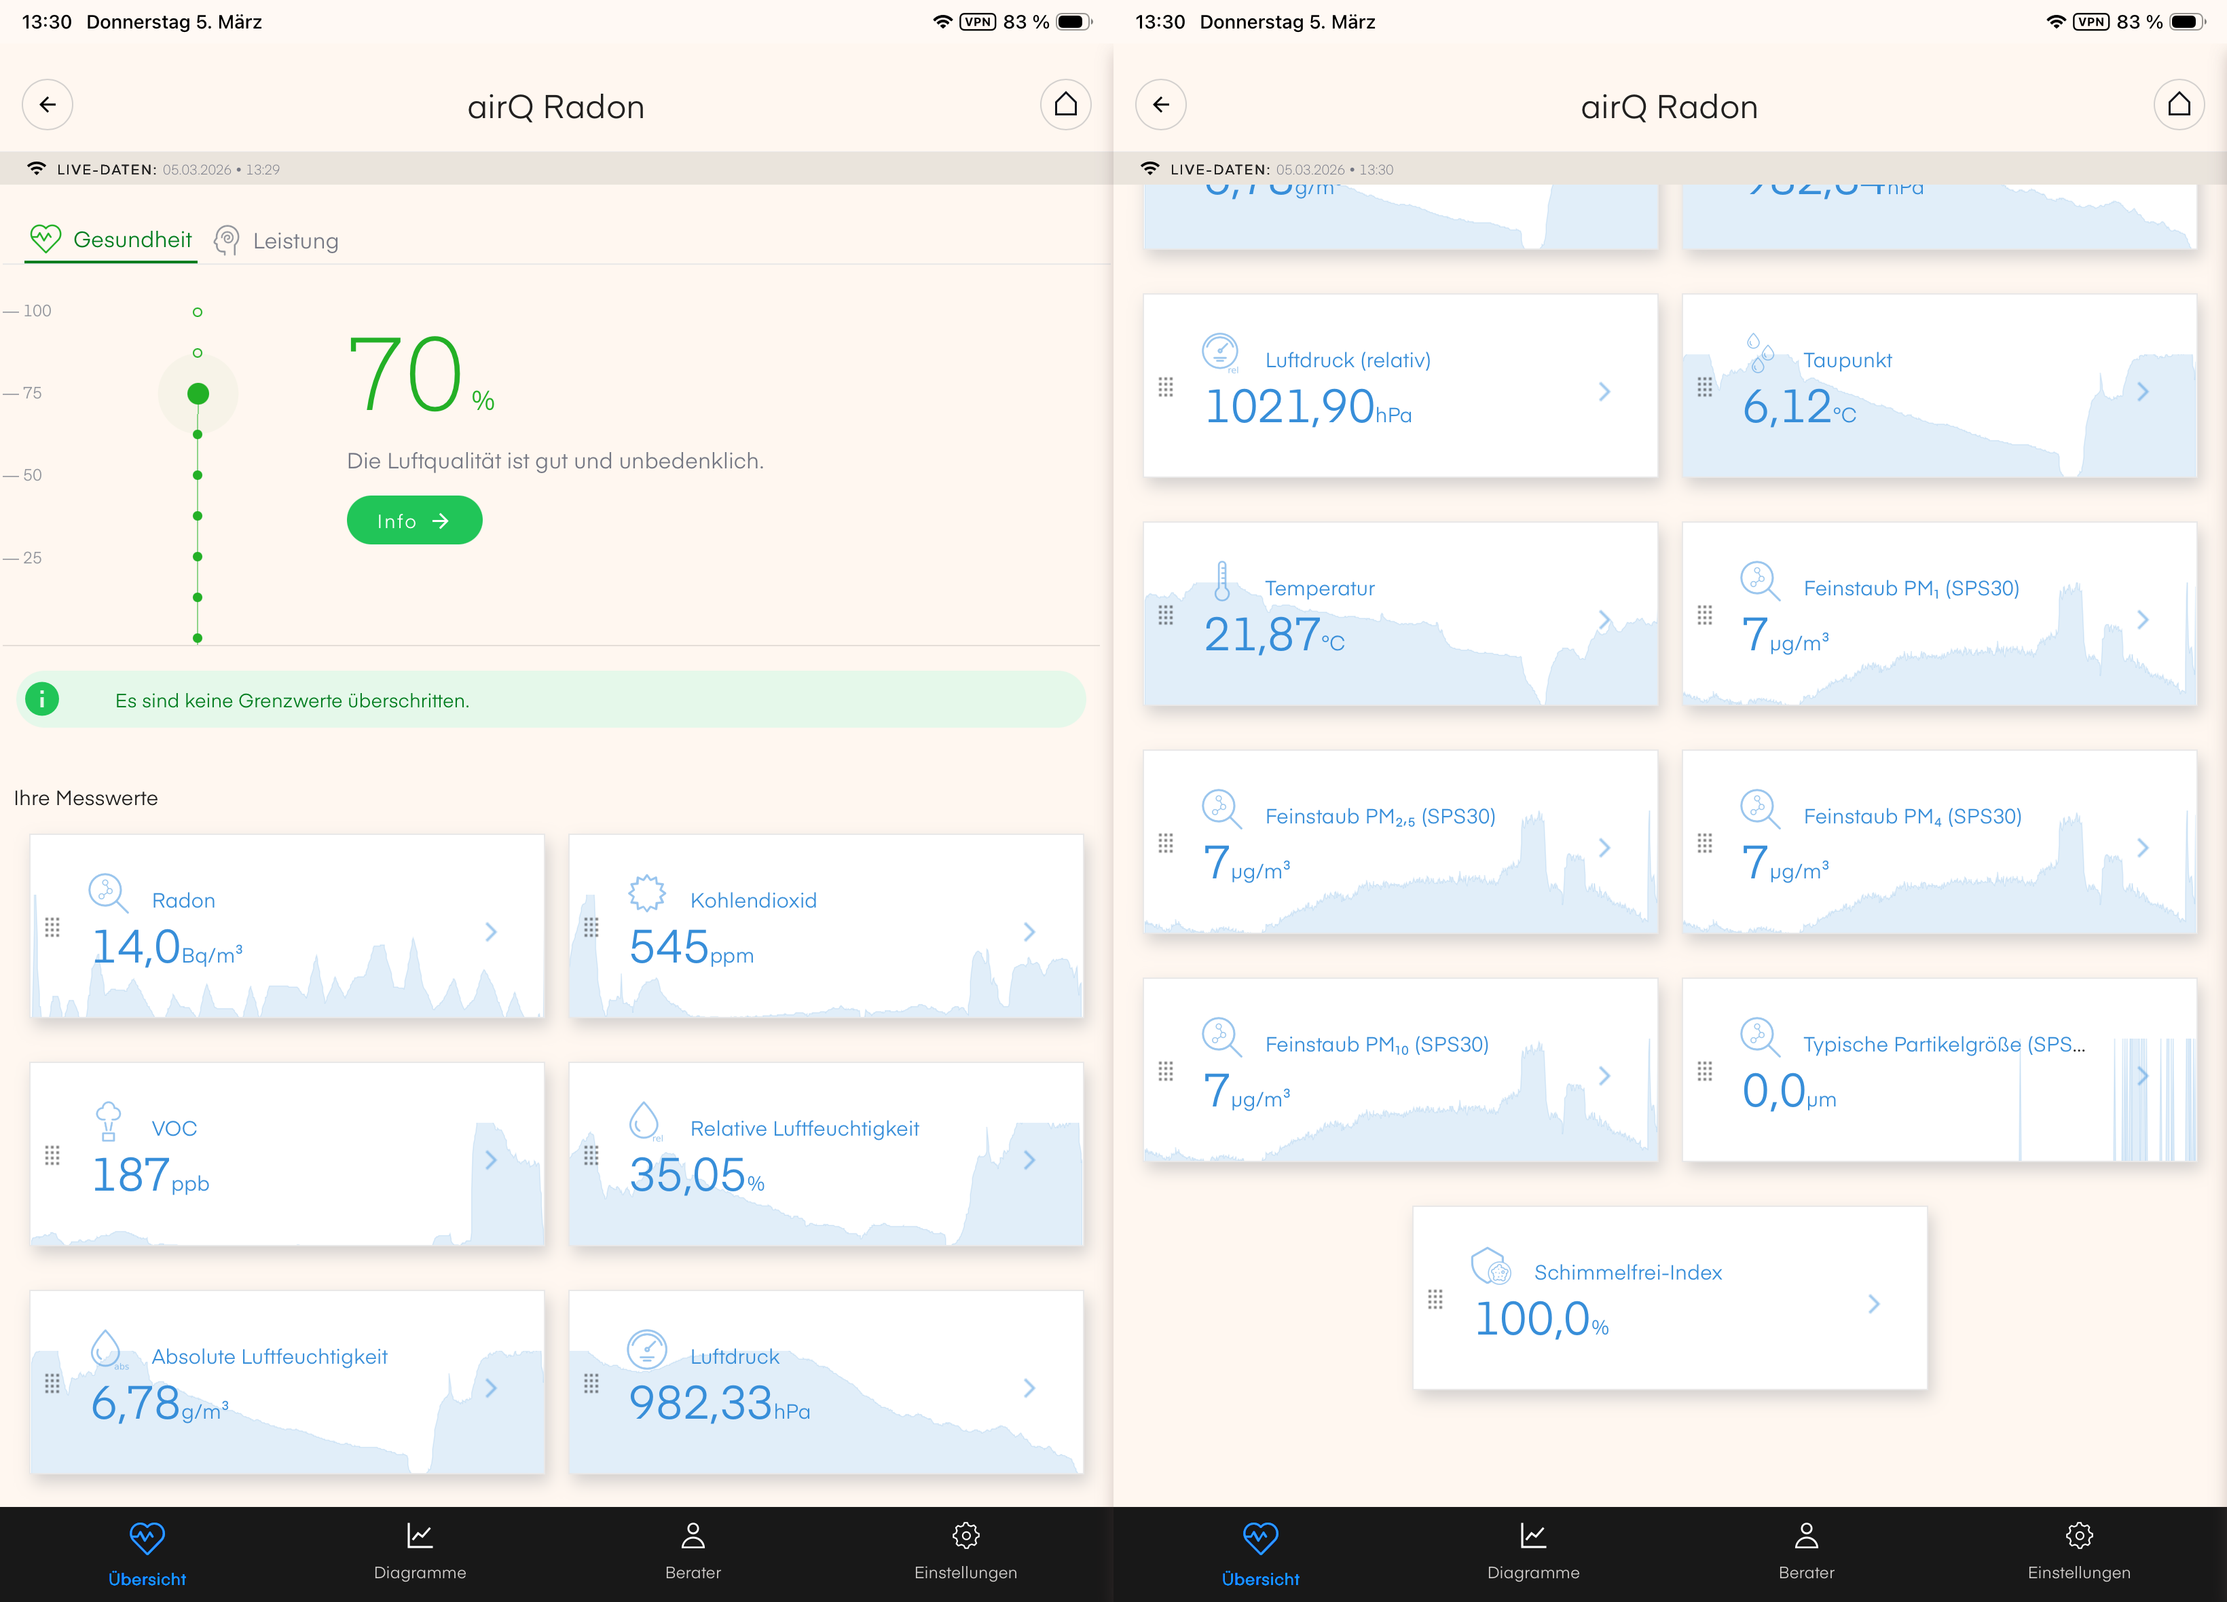Tap the green info icon in banner
Screen dimensions: 2227x1602
(x=42, y=699)
